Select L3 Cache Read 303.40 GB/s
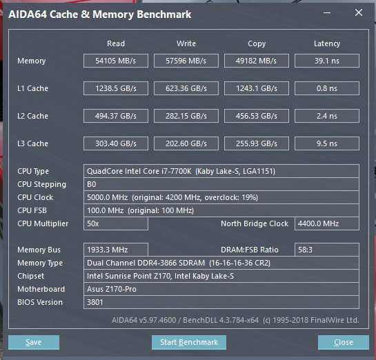The image size is (376, 360). click(x=116, y=143)
